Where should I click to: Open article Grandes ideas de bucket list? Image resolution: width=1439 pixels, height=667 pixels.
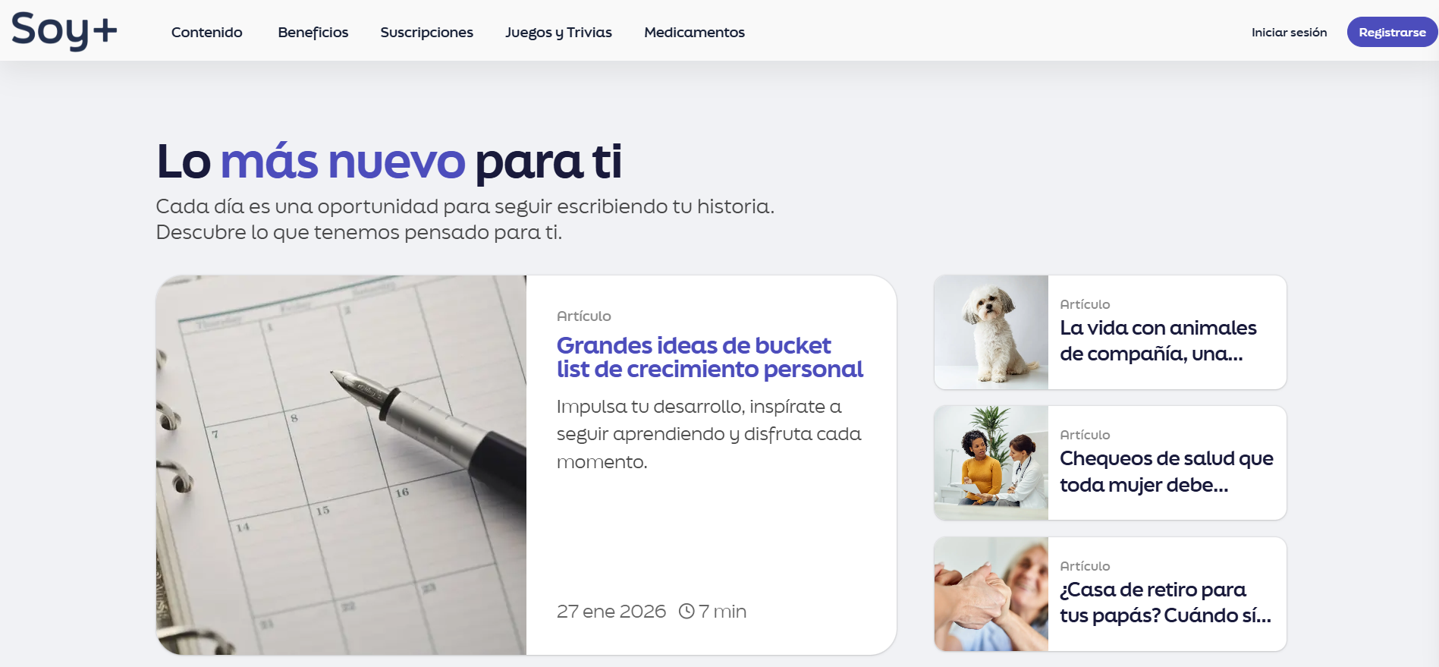point(709,357)
